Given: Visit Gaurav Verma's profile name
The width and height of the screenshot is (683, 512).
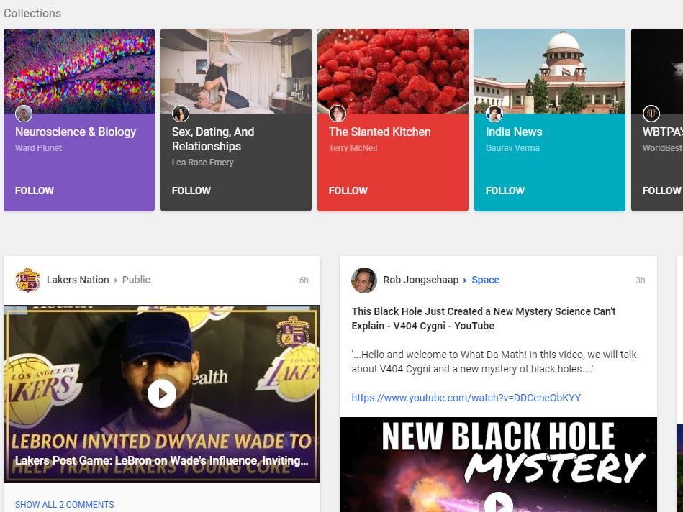Looking at the screenshot, I should pyautogui.click(x=512, y=148).
